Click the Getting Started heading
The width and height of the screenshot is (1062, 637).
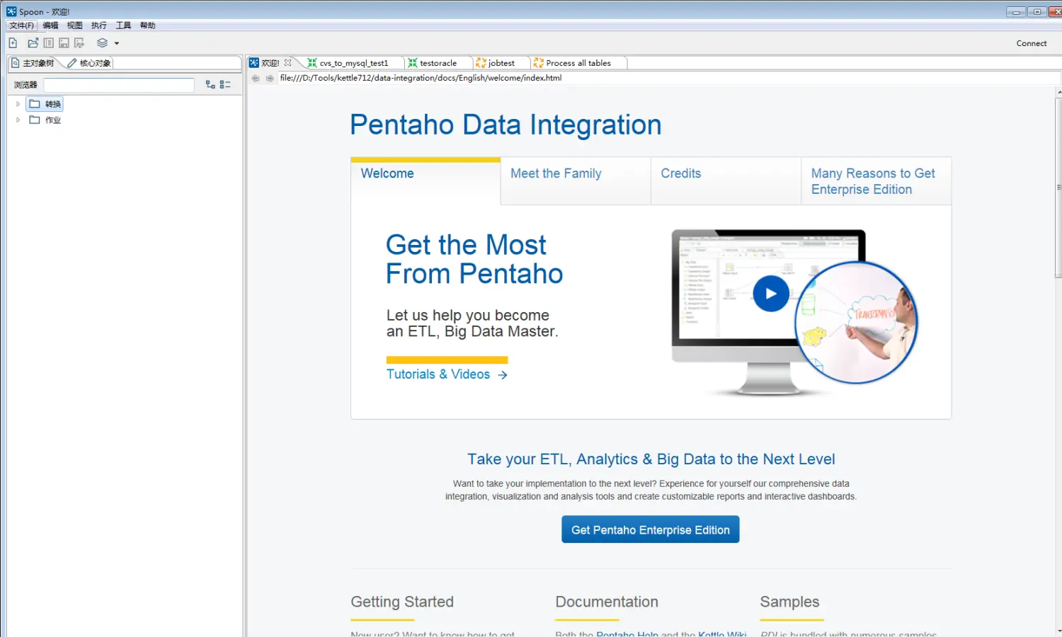(x=402, y=602)
